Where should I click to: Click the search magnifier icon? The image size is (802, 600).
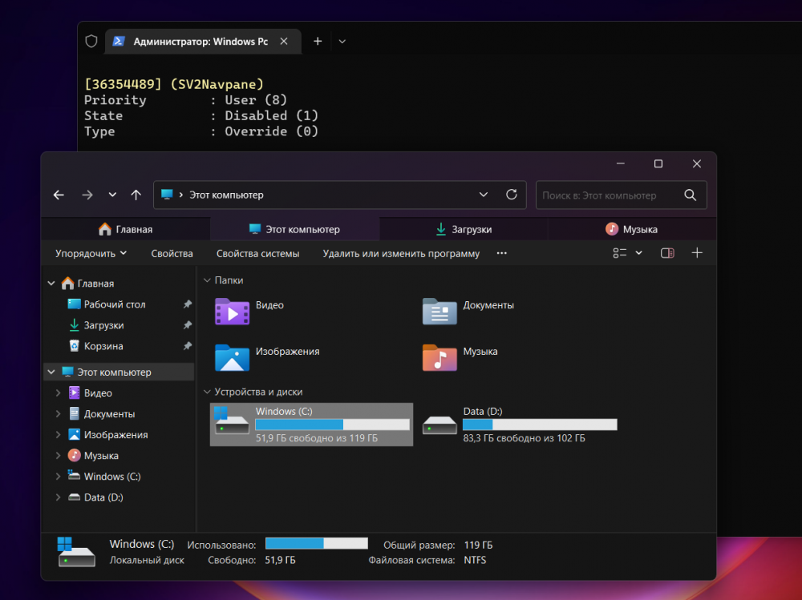[x=690, y=195]
